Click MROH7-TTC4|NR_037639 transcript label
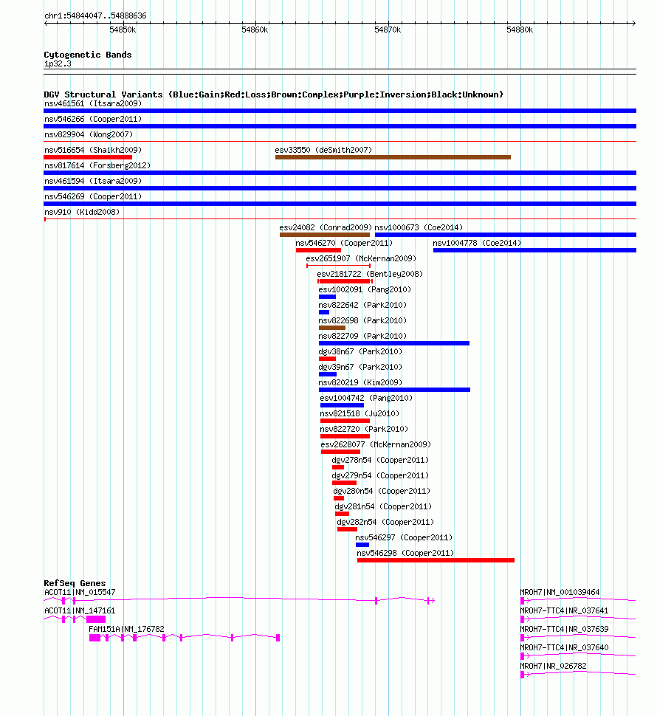 564,629
